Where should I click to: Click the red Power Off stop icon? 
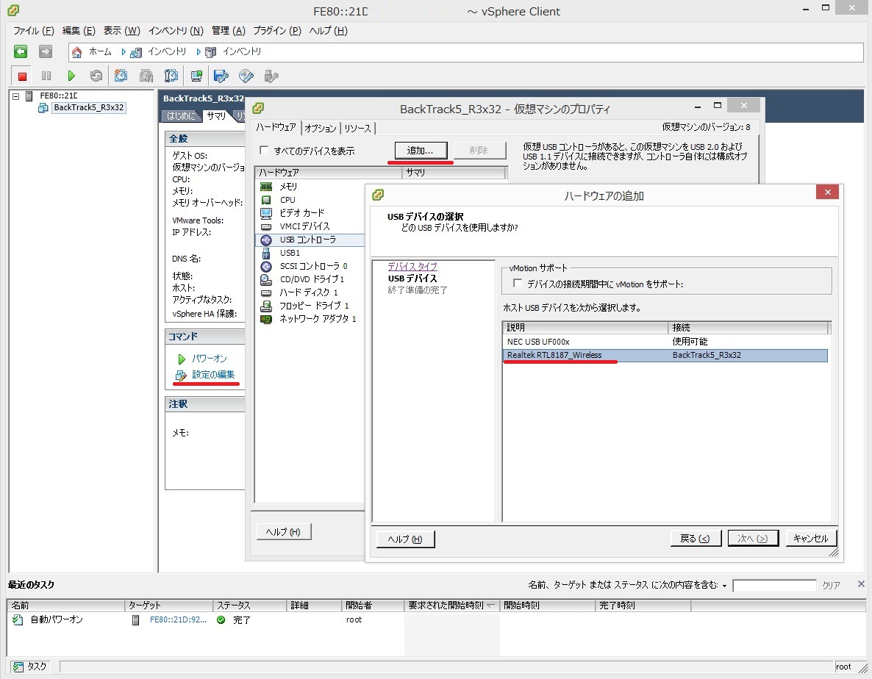22,76
